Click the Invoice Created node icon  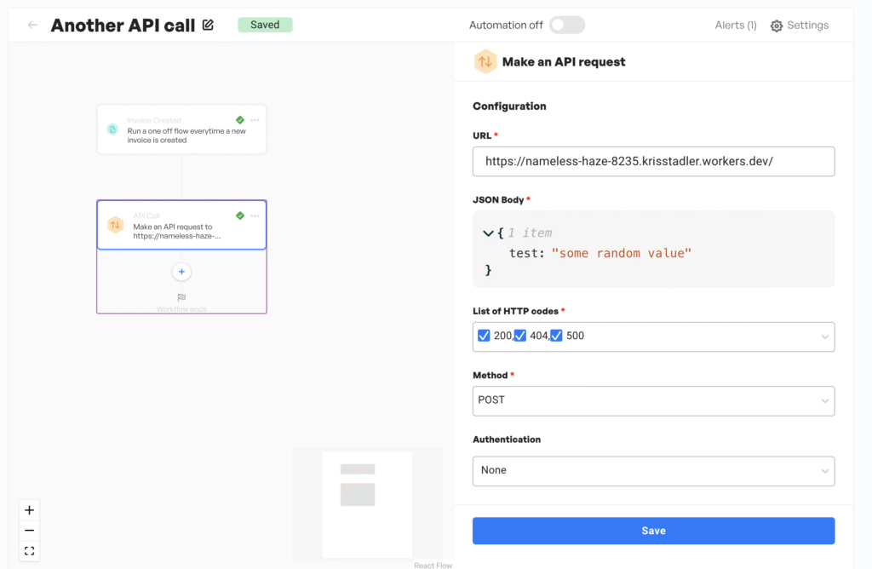click(112, 129)
